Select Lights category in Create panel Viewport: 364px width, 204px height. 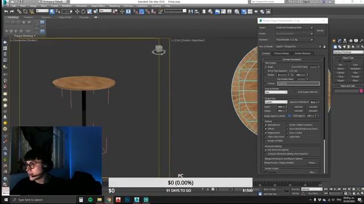click(344, 47)
